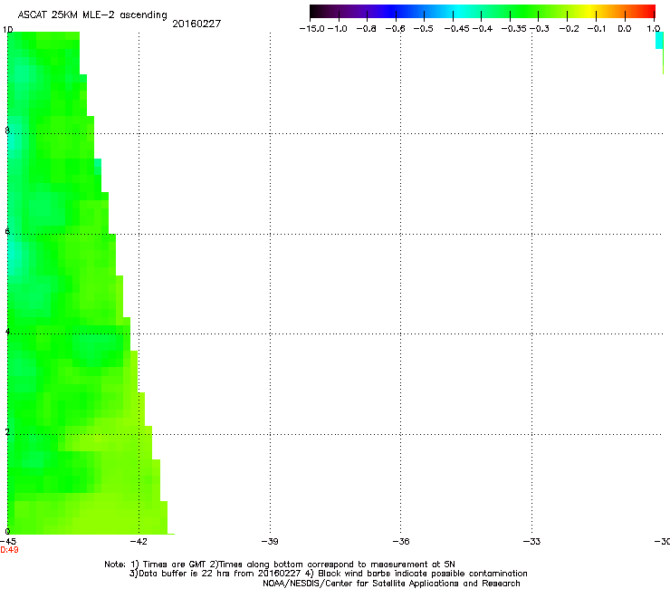Image resolution: width=670 pixels, height=589 pixels.
Task: Click the date label '20160227' under the title
Action: point(196,24)
